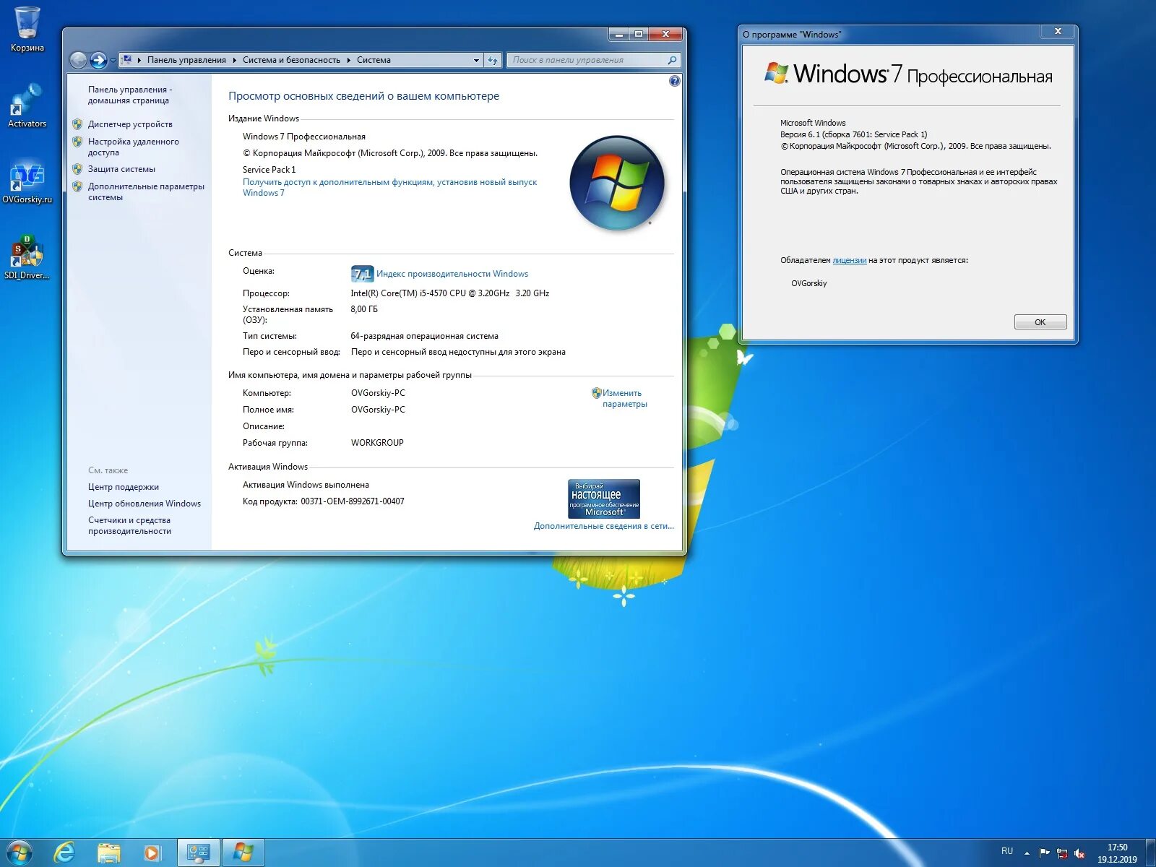The image size is (1156, 867).
Task: Open address bar history dropdown arrow
Action: click(476, 61)
